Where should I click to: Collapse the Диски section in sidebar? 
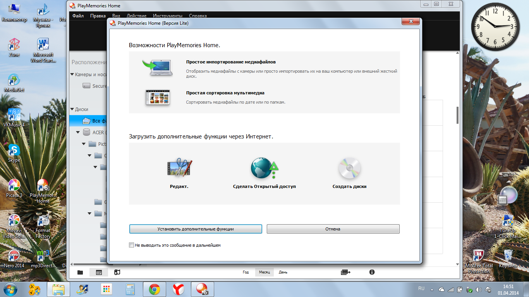[72, 109]
